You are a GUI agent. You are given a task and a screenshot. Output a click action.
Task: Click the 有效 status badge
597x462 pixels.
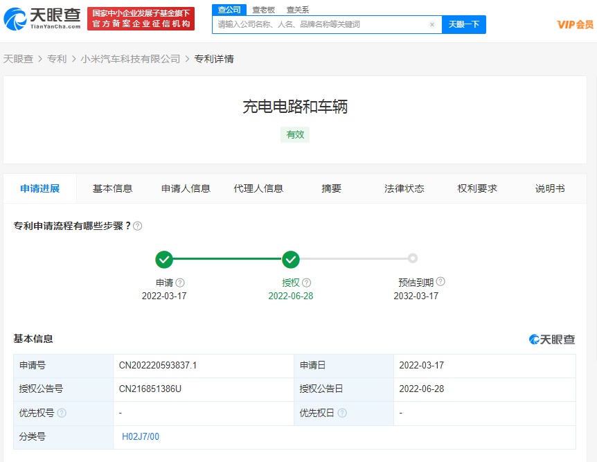click(295, 134)
